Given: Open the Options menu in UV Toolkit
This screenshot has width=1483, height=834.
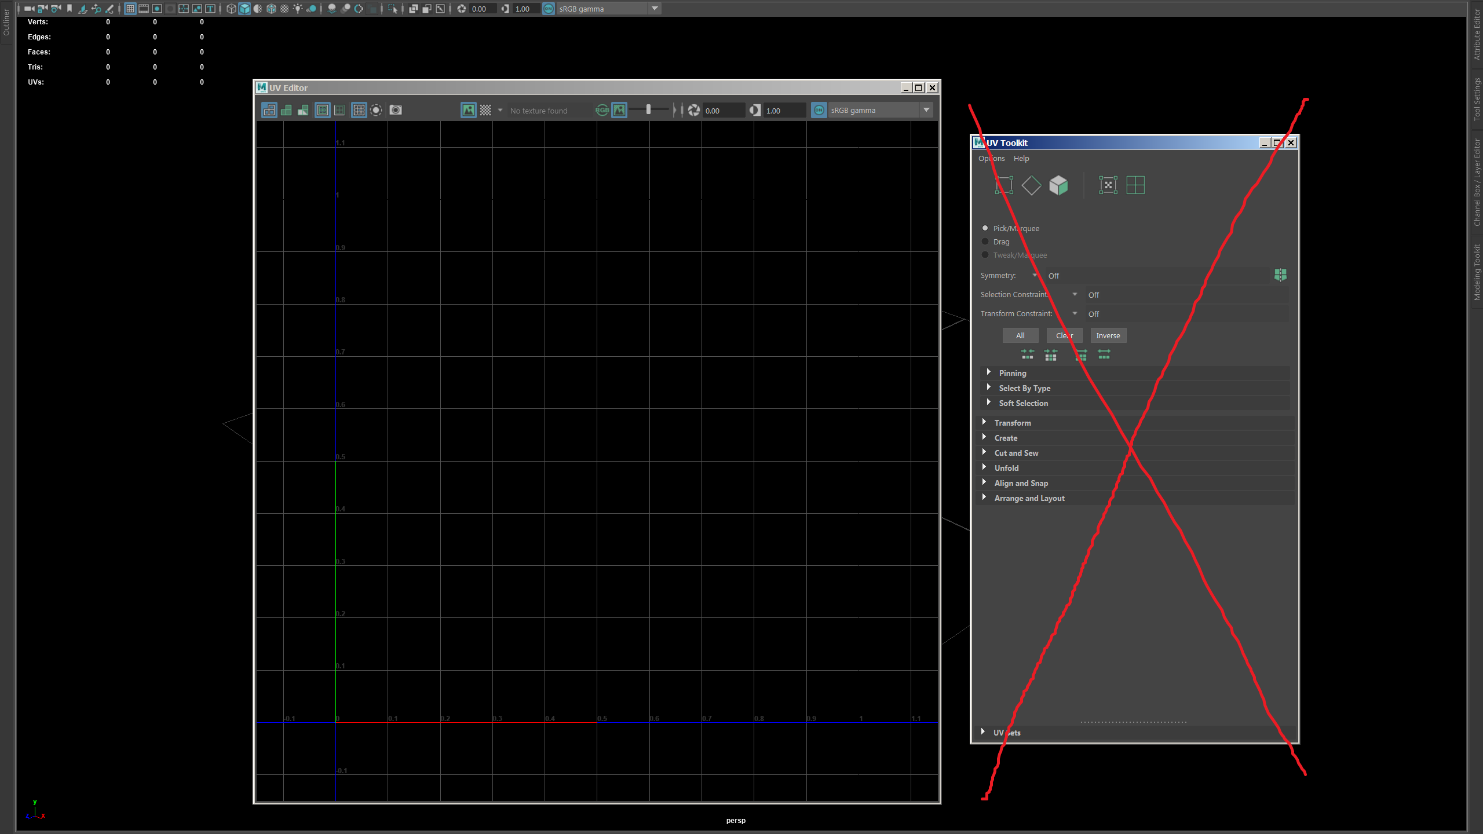Looking at the screenshot, I should point(991,158).
